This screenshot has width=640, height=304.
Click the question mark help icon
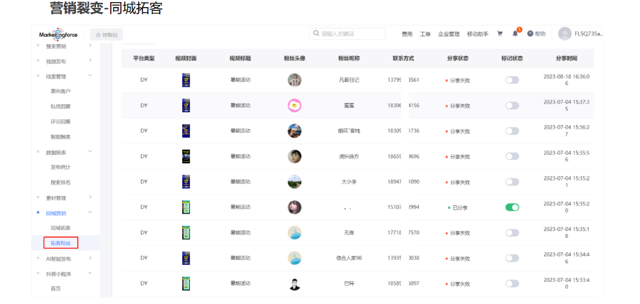coord(530,34)
